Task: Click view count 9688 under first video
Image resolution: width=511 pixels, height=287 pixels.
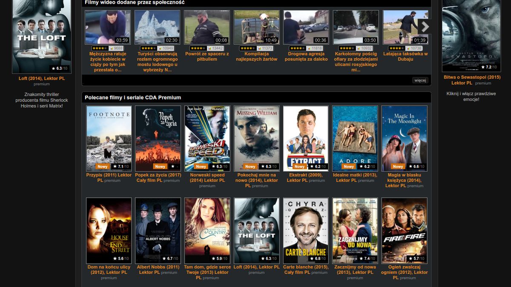Action: click(x=117, y=48)
